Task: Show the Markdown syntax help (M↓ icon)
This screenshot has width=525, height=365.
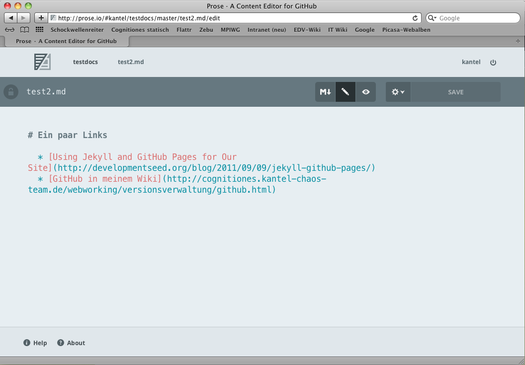Action: 325,92
